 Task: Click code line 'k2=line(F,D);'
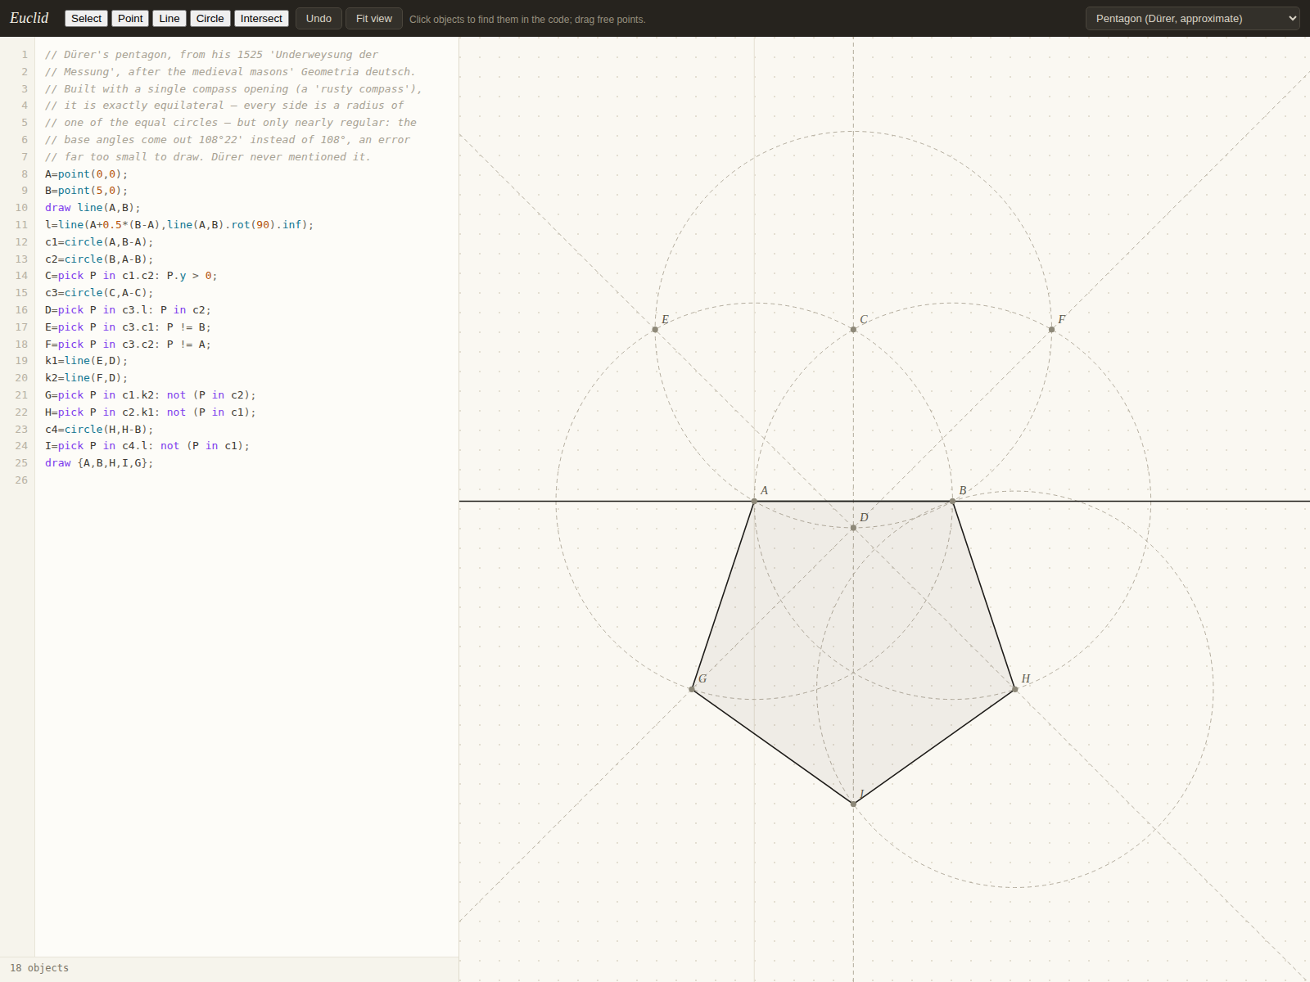click(86, 378)
